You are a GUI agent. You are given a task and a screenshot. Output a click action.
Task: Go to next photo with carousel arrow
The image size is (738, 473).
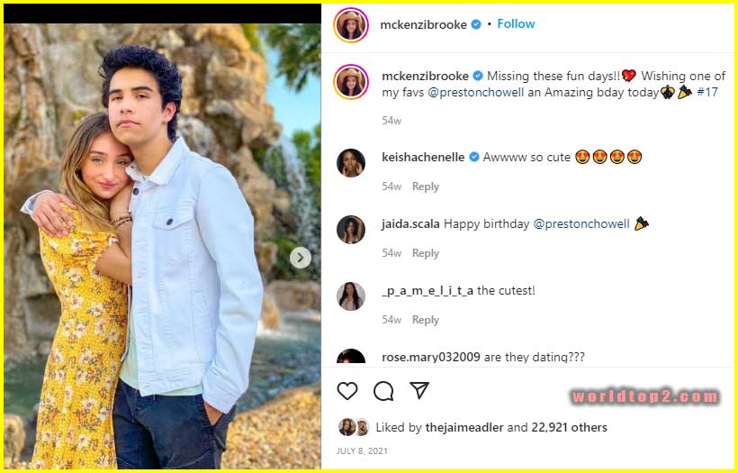click(x=301, y=259)
